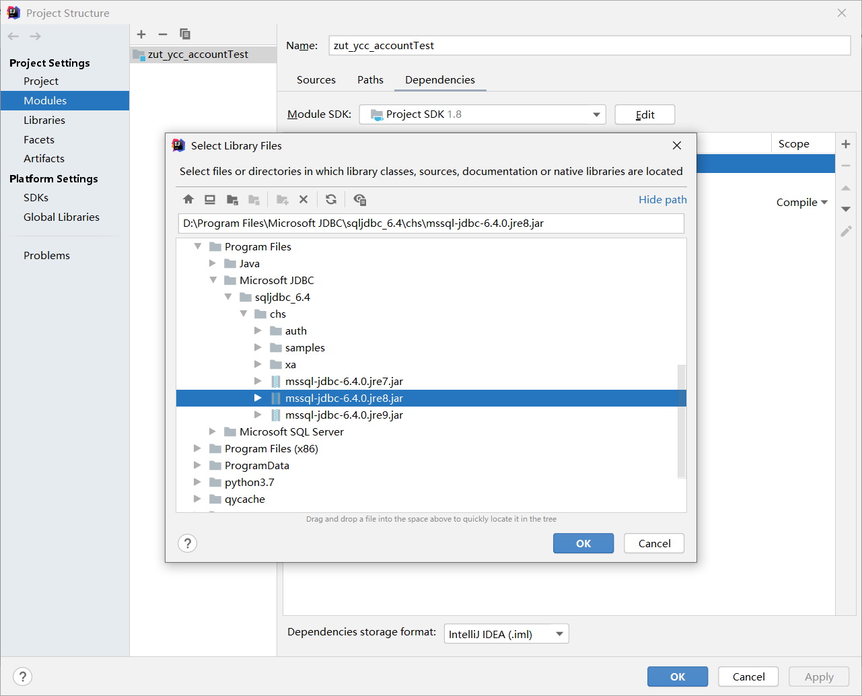Collapse the sqljdbc_6.4 folder
The image size is (862, 696).
point(228,297)
